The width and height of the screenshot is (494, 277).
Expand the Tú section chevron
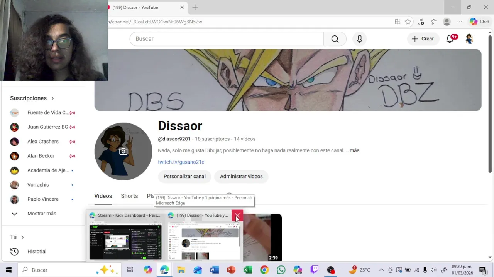pyautogui.click(x=22, y=237)
